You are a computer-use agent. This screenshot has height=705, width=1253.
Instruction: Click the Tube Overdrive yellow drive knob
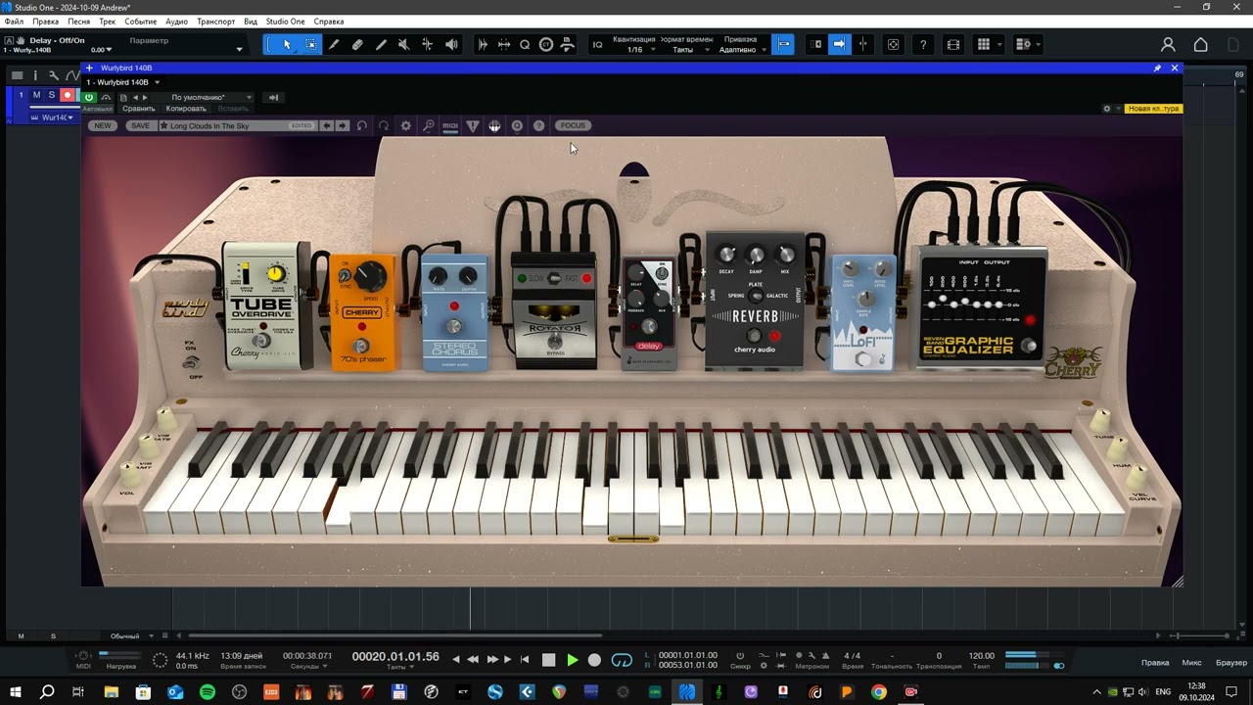[277, 273]
